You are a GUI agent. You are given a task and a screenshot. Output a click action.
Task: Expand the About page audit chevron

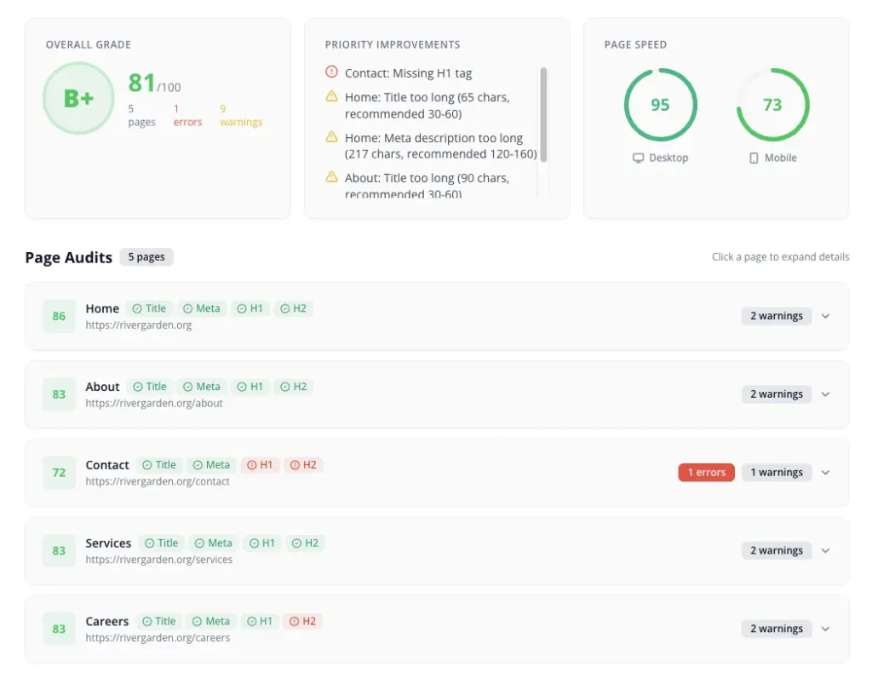tap(825, 394)
